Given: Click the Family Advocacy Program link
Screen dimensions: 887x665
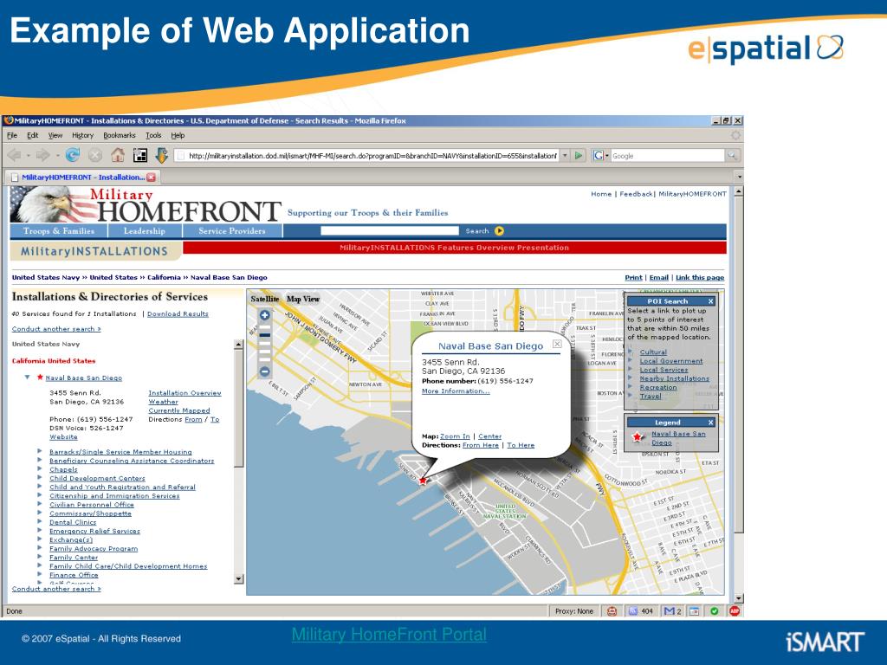Looking at the screenshot, I should click(x=94, y=548).
